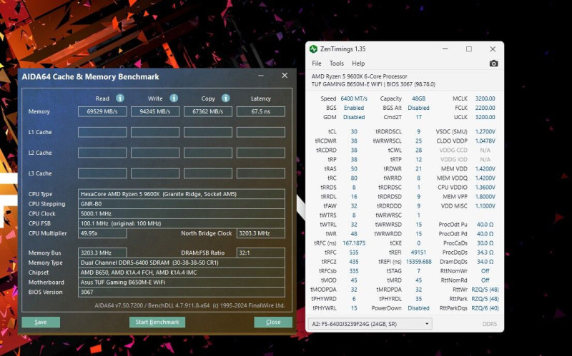This screenshot has height=356, width=572.
Task: Click the CPU FSB 100.1 MHz field
Action: [x=182, y=223]
